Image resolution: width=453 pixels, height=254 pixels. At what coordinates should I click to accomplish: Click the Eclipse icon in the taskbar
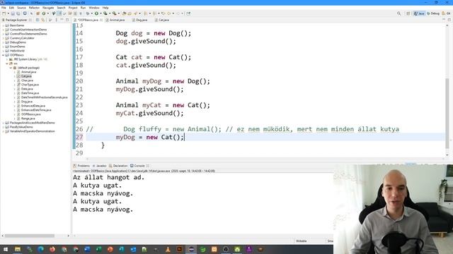pos(191,249)
